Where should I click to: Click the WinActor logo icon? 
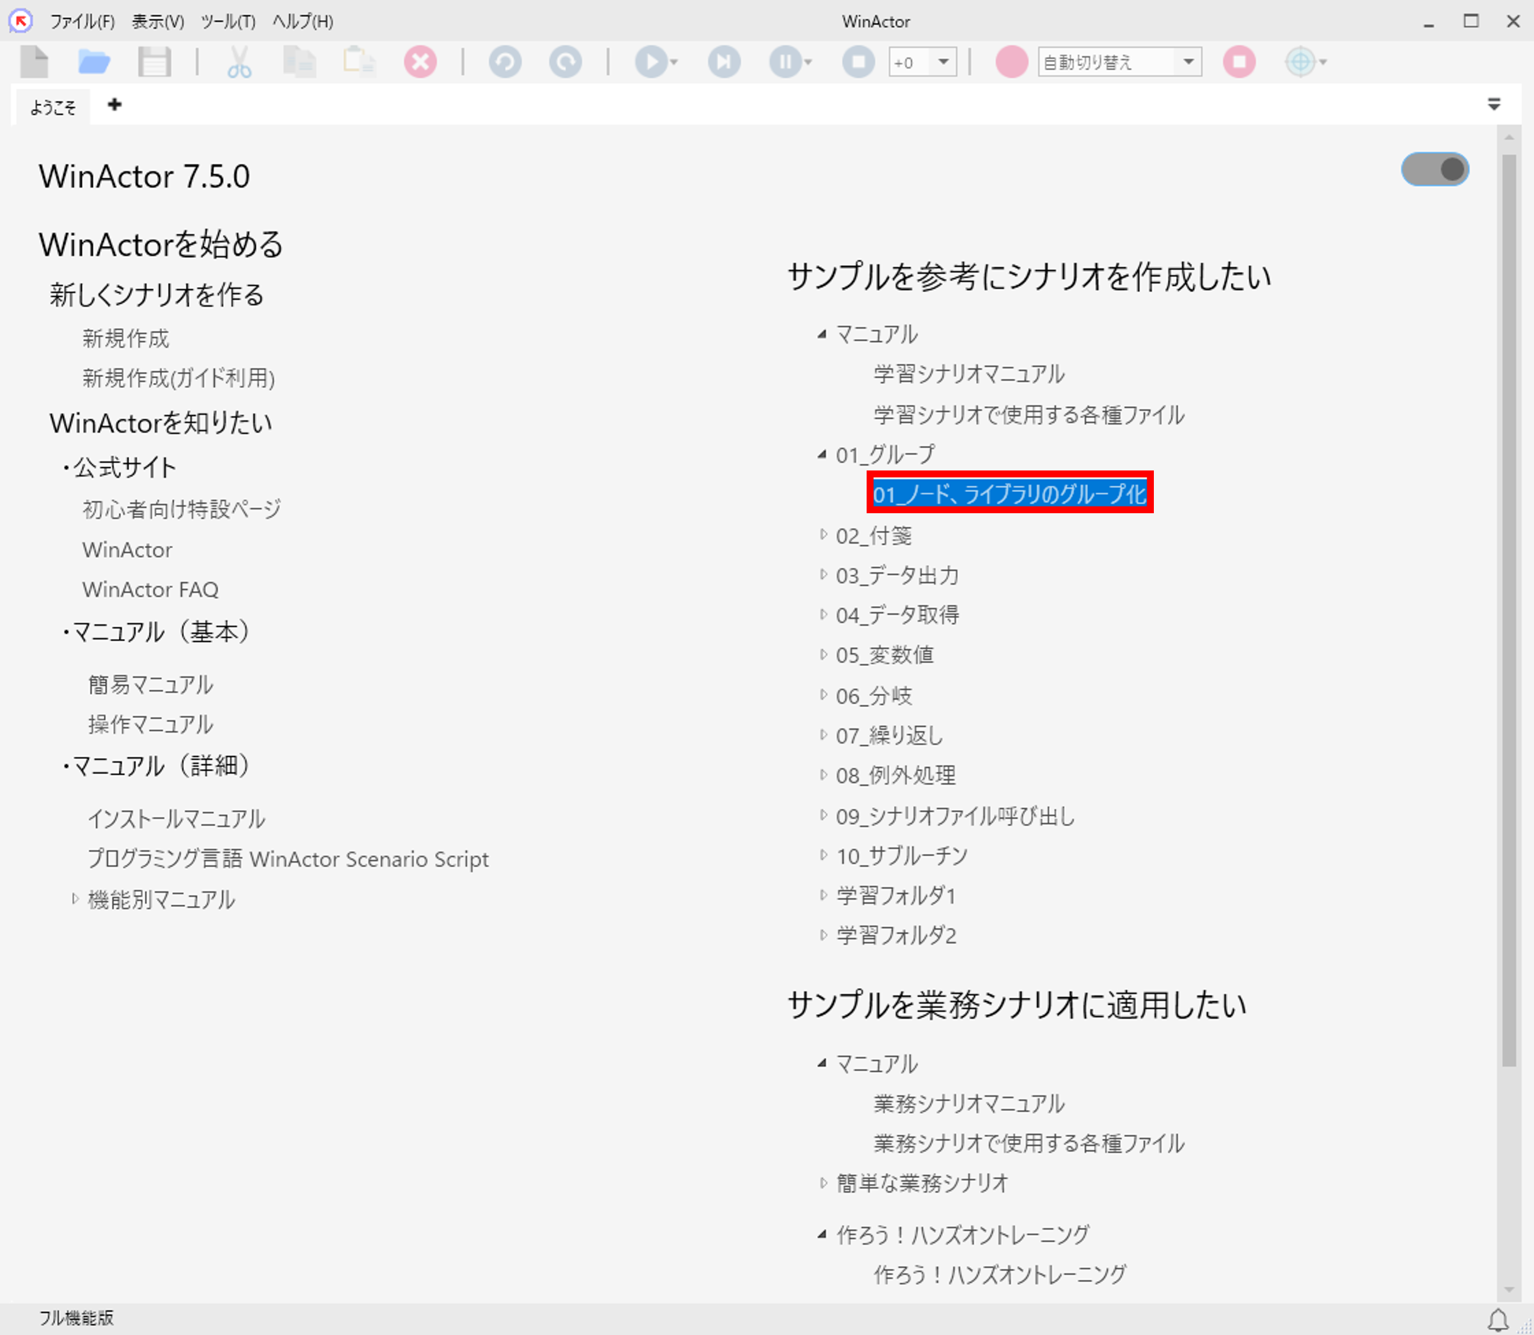pyautogui.click(x=21, y=21)
